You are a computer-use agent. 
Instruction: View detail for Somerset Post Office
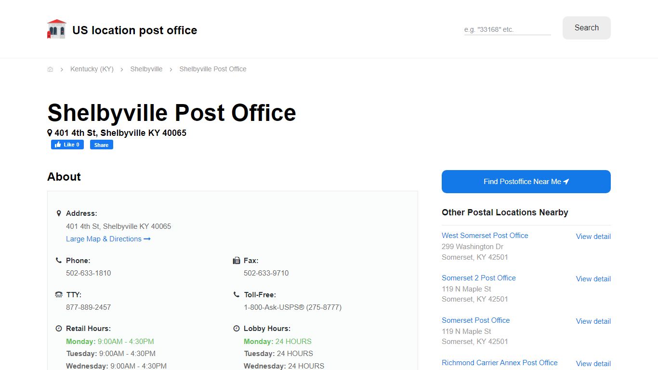[x=593, y=321]
